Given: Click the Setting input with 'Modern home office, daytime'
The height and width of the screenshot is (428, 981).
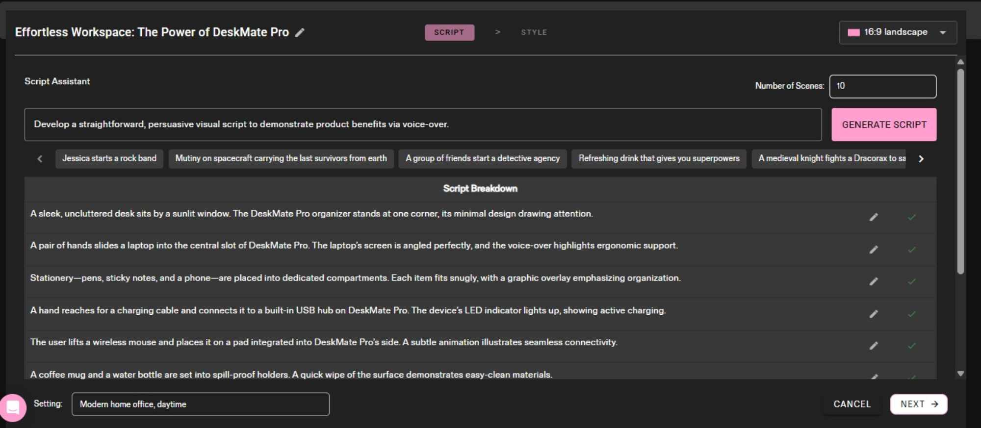Looking at the screenshot, I should coord(200,404).
